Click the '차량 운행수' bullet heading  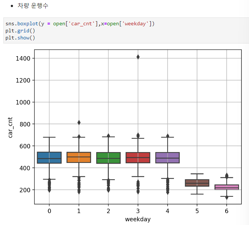[x=33, y=6]
